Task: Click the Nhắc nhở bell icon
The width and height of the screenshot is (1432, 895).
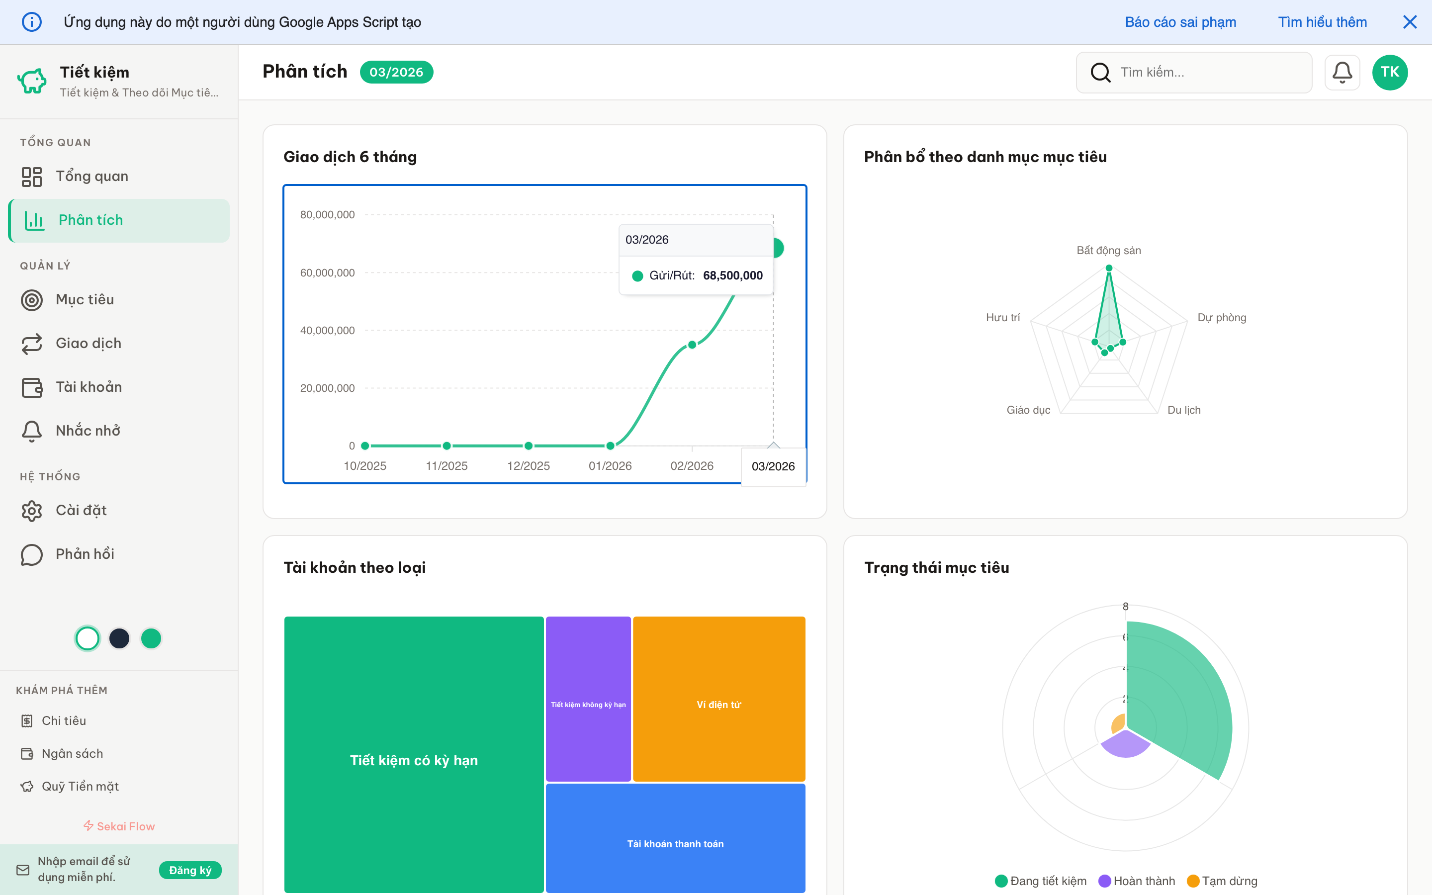Action: pyautogui.click(x=32, y=432)
